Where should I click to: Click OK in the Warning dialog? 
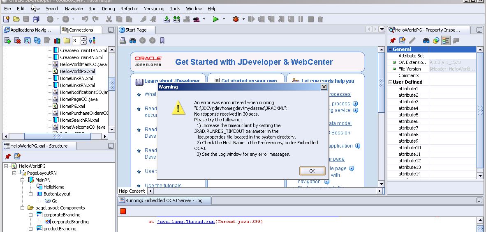point(312,171)
